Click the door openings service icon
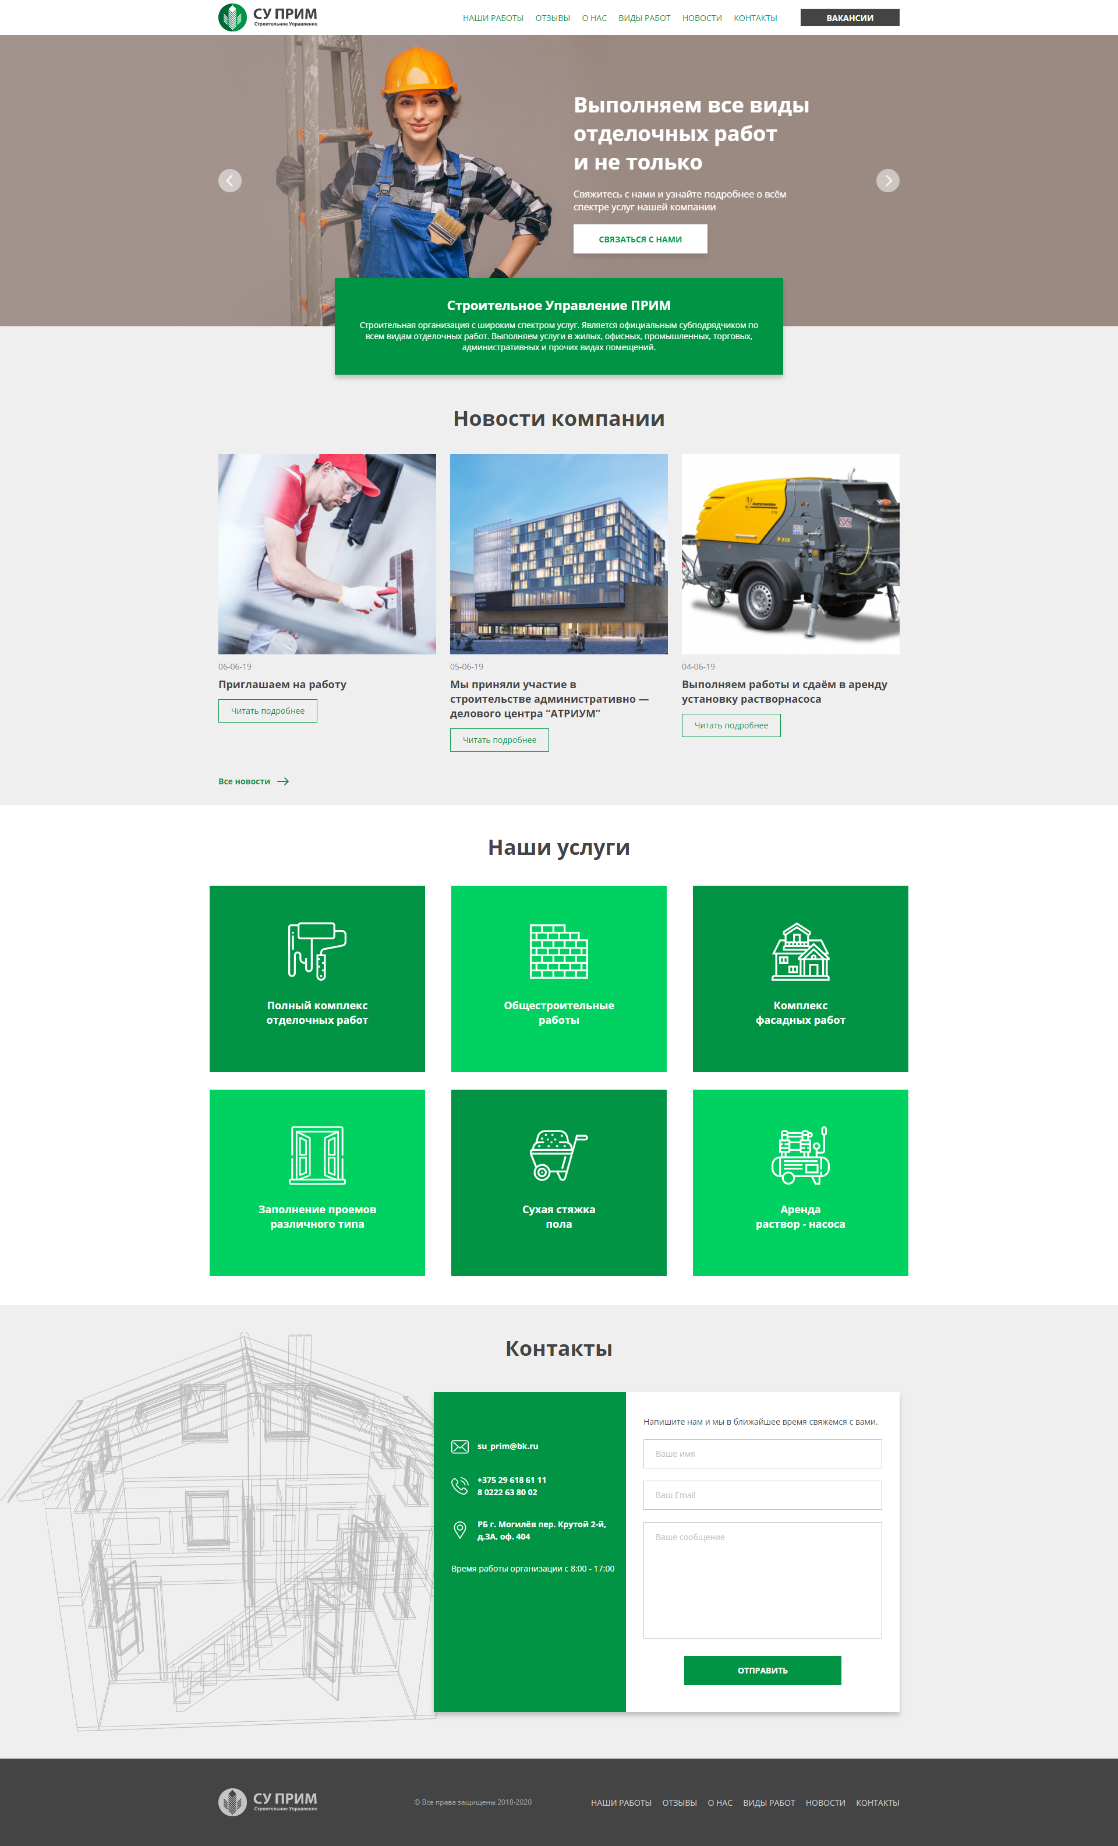 coord(317,1155)
